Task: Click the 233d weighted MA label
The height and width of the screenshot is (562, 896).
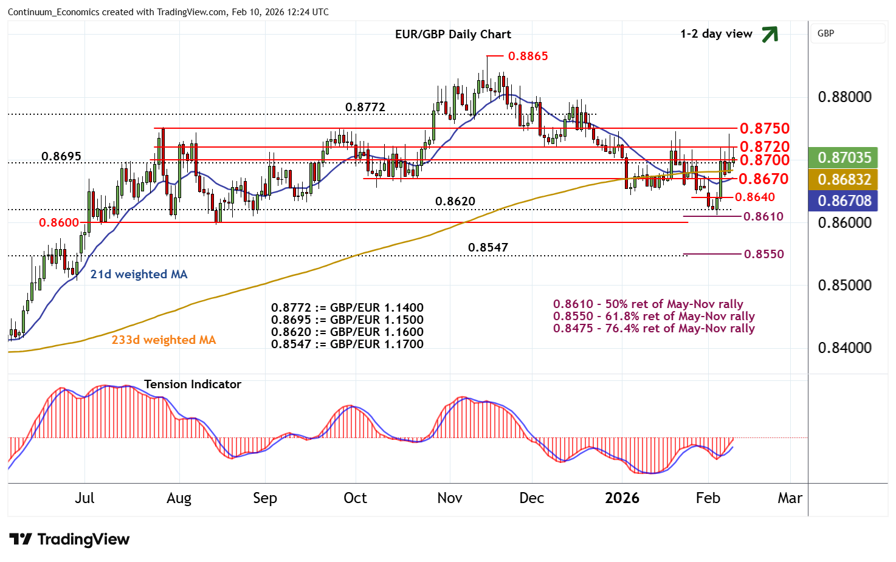Action: 164,340
